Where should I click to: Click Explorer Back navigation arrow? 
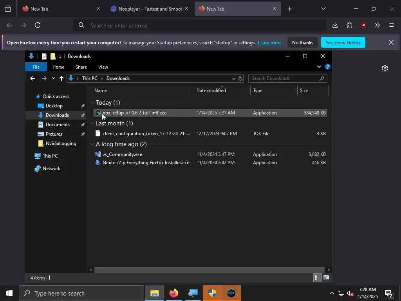[x=33, y=78]
